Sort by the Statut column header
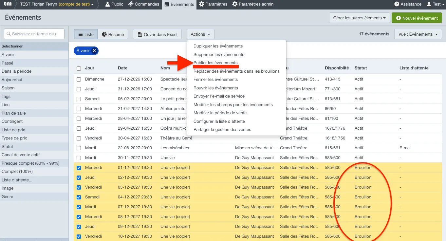446x241 pixels. tap(361, 68)
